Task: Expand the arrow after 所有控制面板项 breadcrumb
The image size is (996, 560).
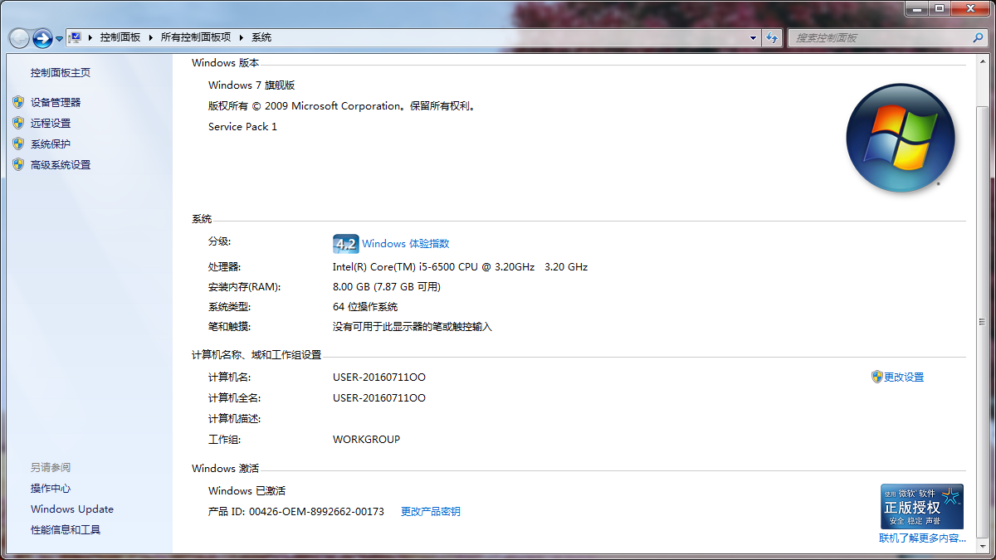Action: click(242, 37)
